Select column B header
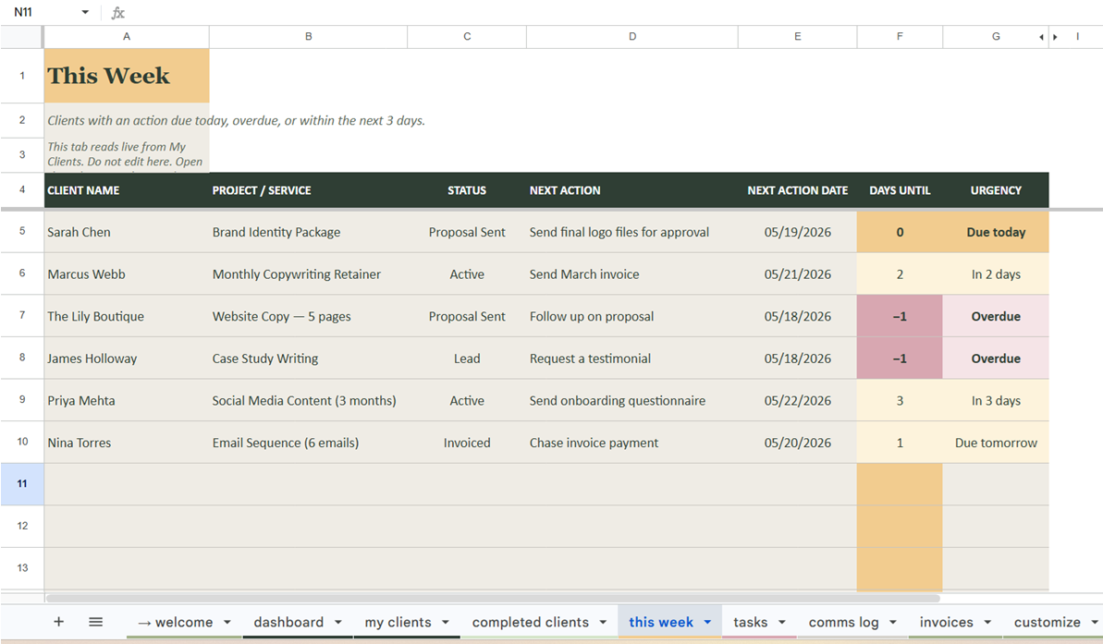Viewport: 1103px width, 644px height. coord(308,37)
